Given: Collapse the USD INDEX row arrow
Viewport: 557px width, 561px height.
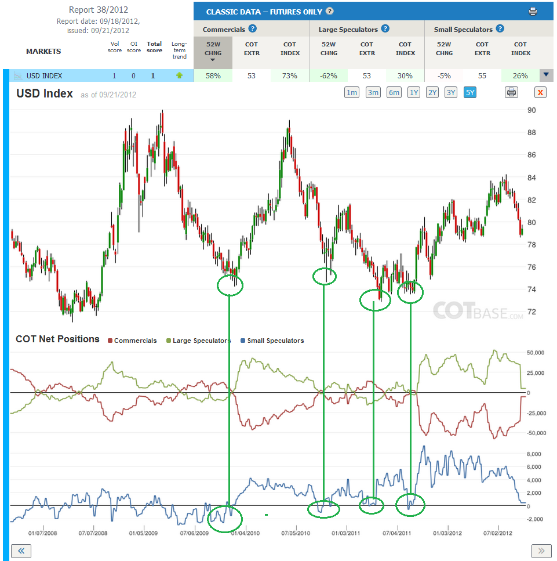Looking at the screenshot, I should (x=546, y=75).
